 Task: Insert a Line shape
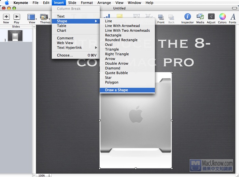[127, 21]
